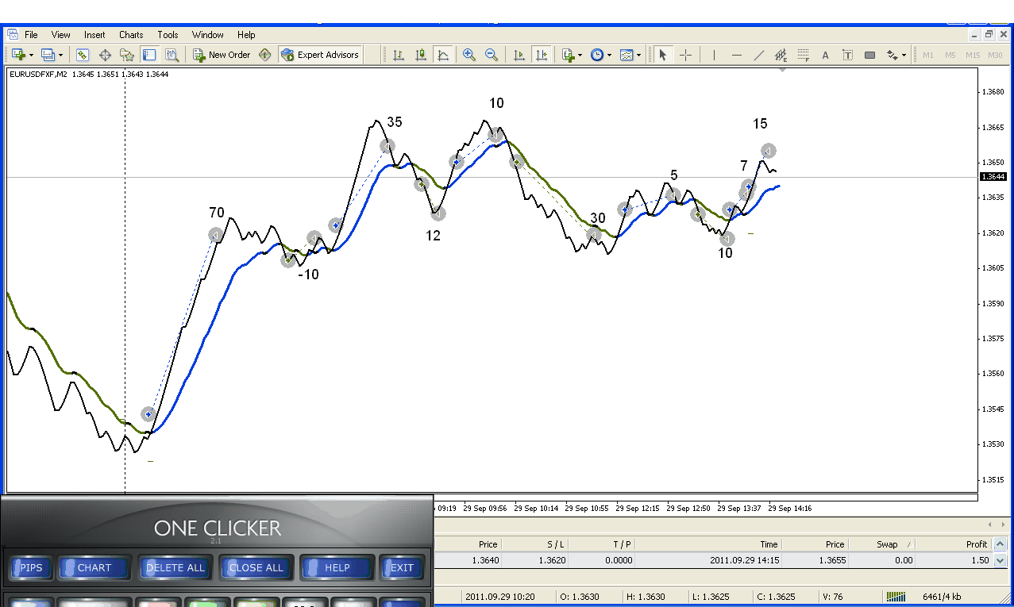
Task: Switch chart to Line Chart icon
Action: 443,55
